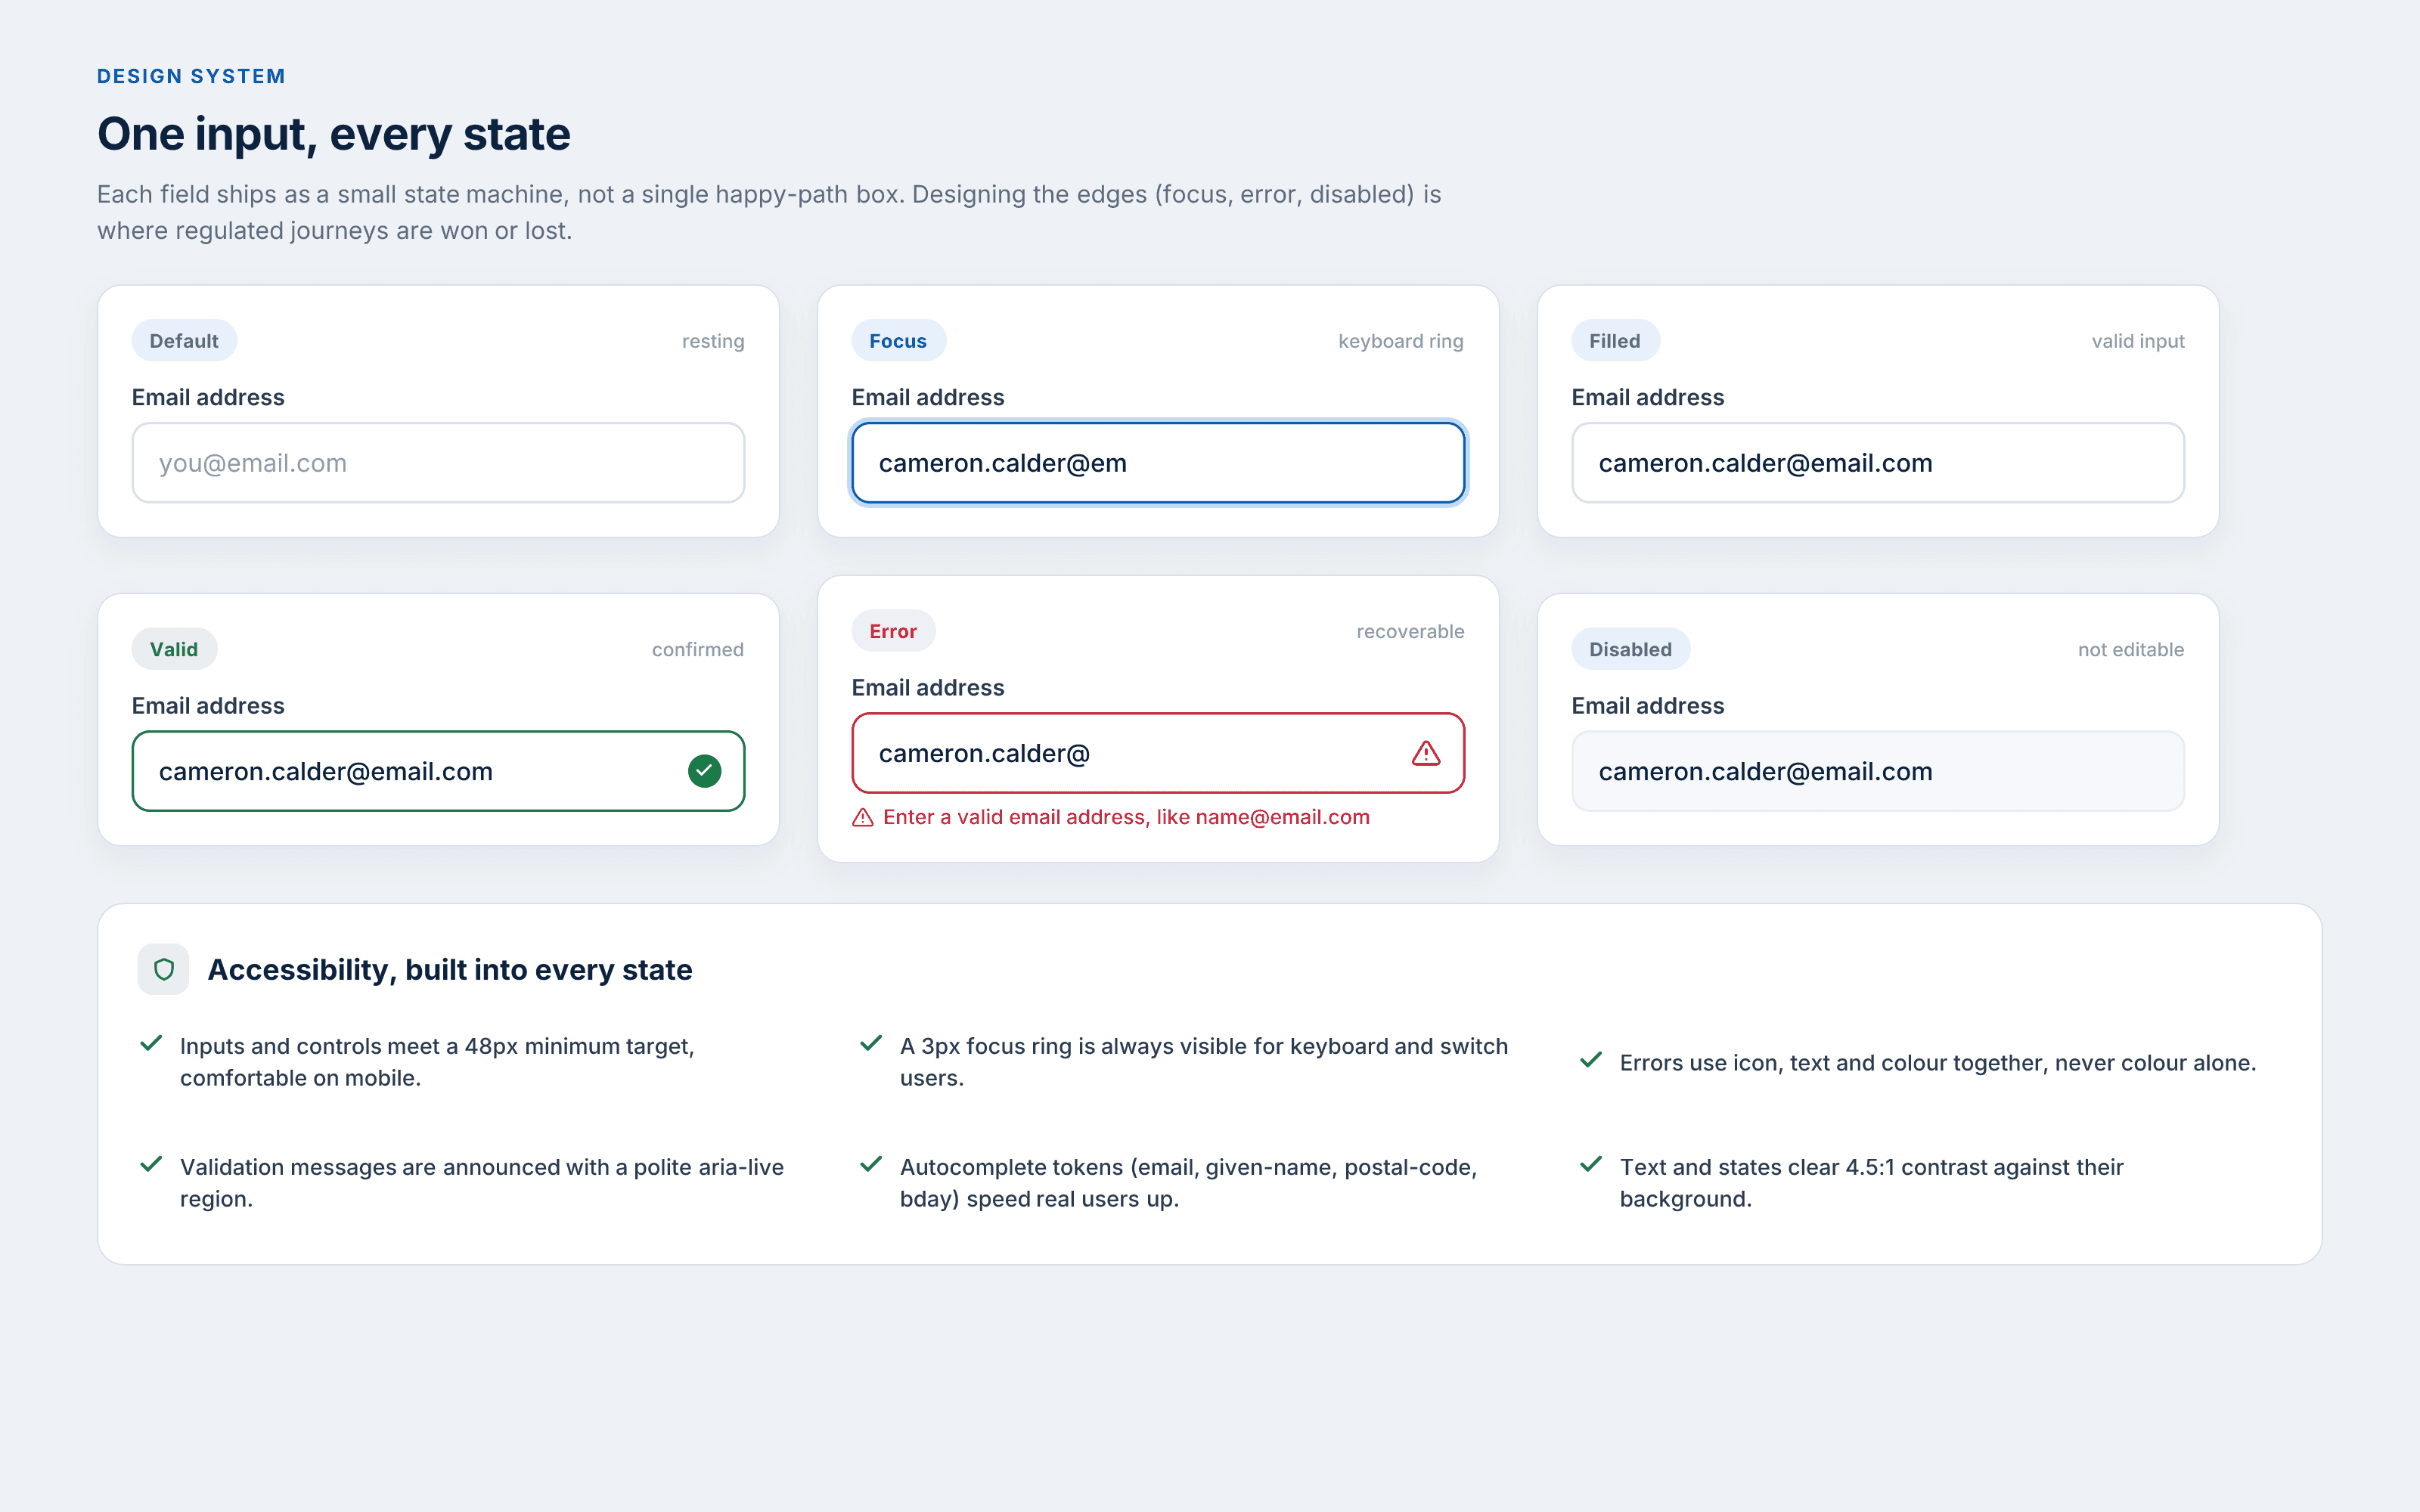Click the green checkmark icon in Valid field
Screen dimensions: 2420x1512
pos(704,771)
